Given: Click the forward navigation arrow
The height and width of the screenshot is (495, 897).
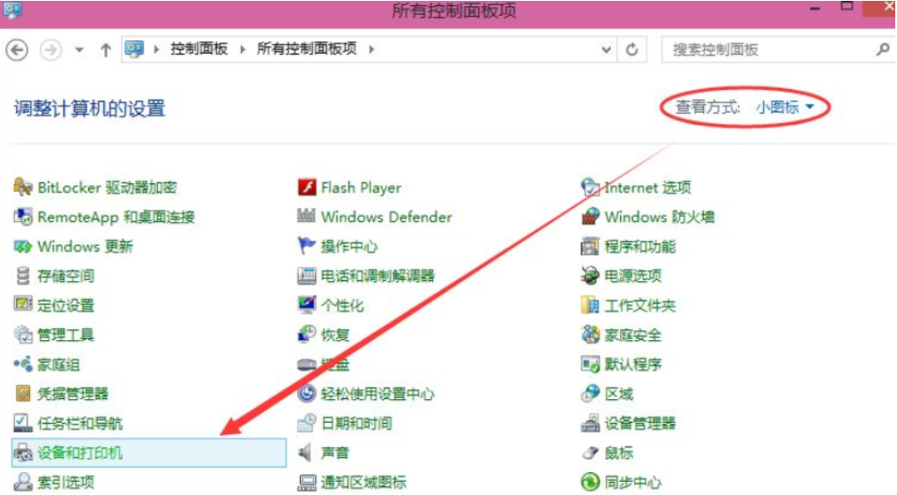Looking at the screenshot, I should [x=51, y=50].
